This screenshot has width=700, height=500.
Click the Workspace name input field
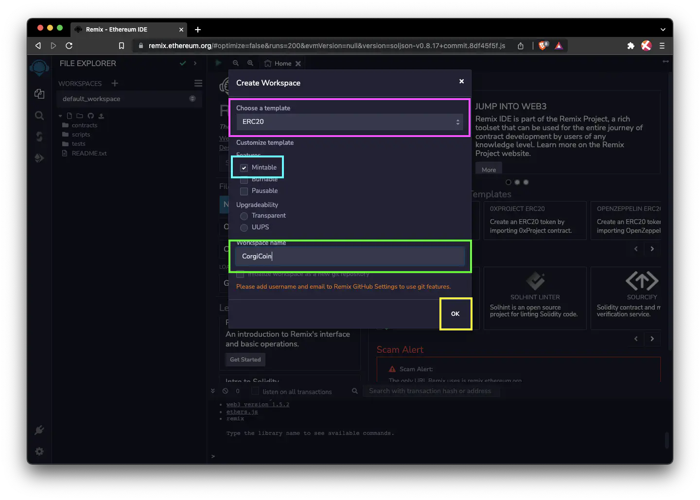click(x=350, y=257)
